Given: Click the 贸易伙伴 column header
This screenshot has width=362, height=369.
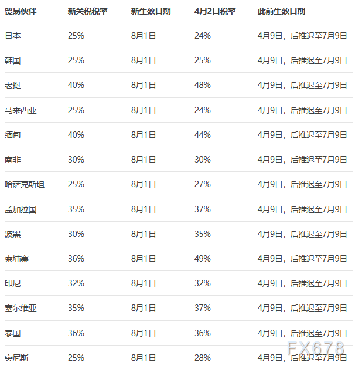Looking at the screenshot, I should (21, 11).
